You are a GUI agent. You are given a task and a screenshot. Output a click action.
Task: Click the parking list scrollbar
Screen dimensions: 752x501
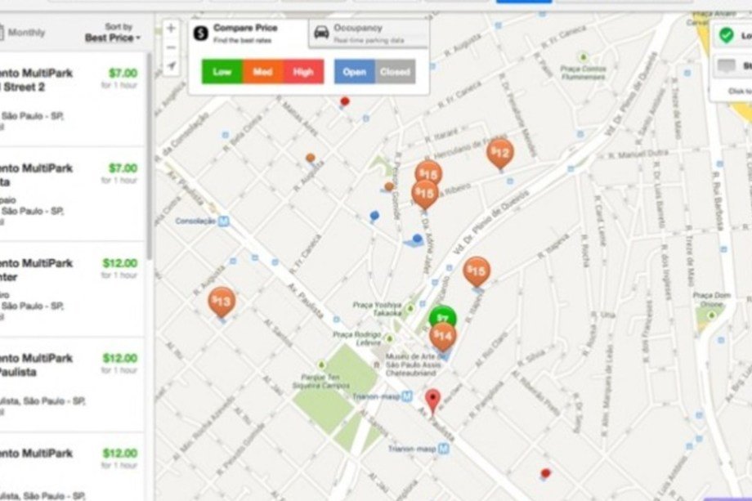pos(149,156)
